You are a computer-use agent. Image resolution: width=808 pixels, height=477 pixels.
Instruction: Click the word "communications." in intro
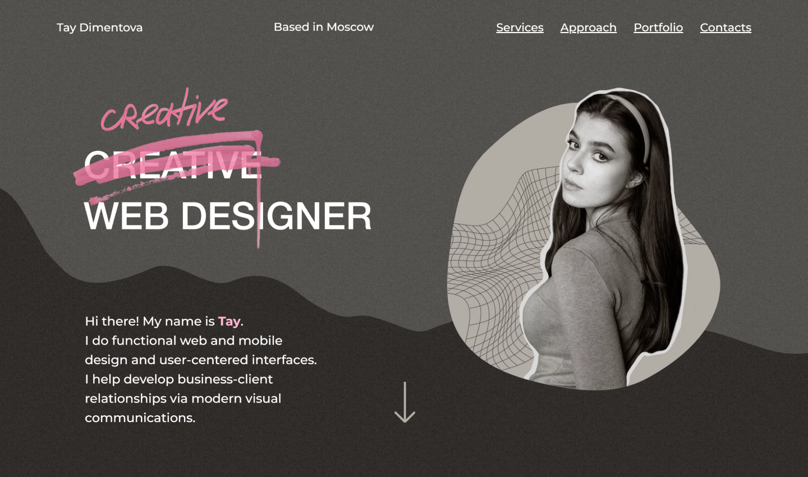click(140, 418)
